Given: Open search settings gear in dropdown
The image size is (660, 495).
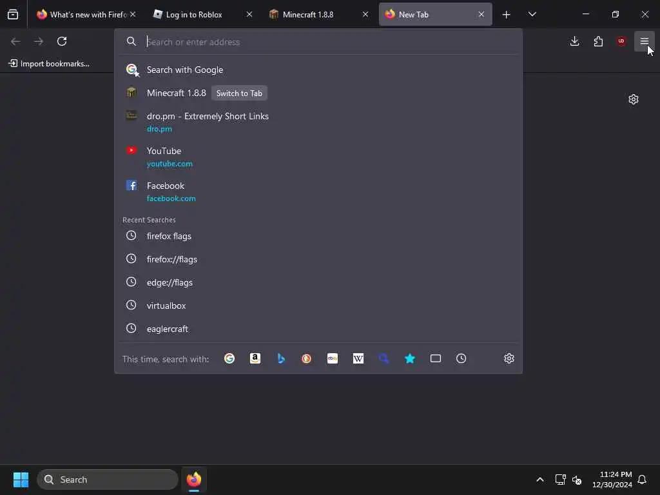Looking at the screenshot, I should [x=509, y=358].
